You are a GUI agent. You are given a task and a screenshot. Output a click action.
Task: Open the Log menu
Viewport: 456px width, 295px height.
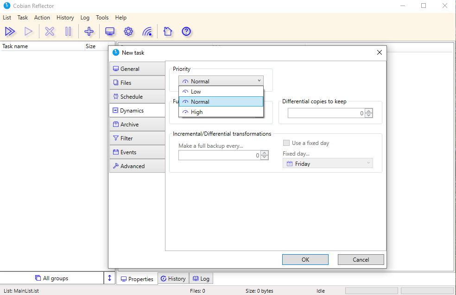click(85, 18)
